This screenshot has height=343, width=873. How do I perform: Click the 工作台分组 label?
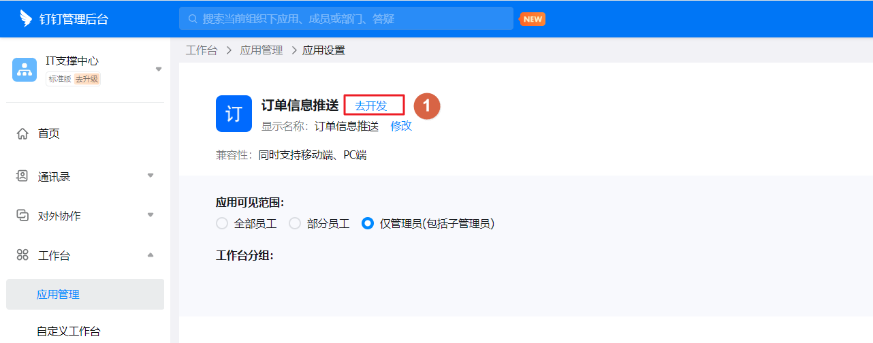click(244, 255)
